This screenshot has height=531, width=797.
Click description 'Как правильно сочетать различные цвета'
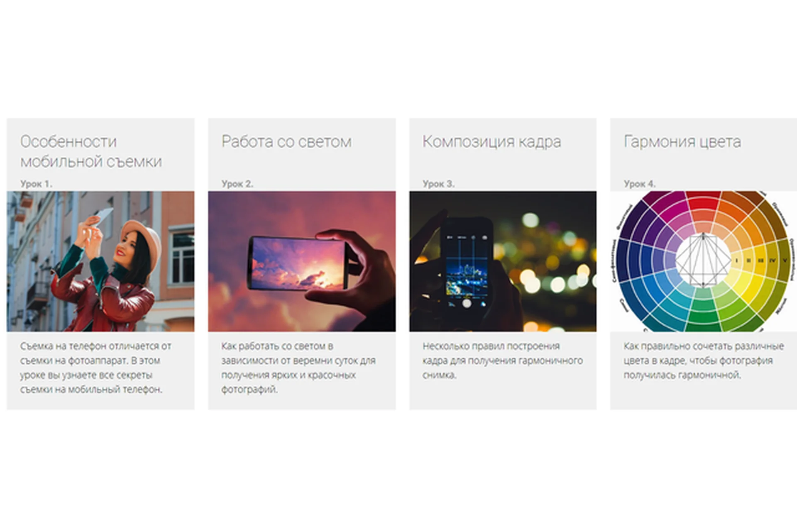pos(704,360)
